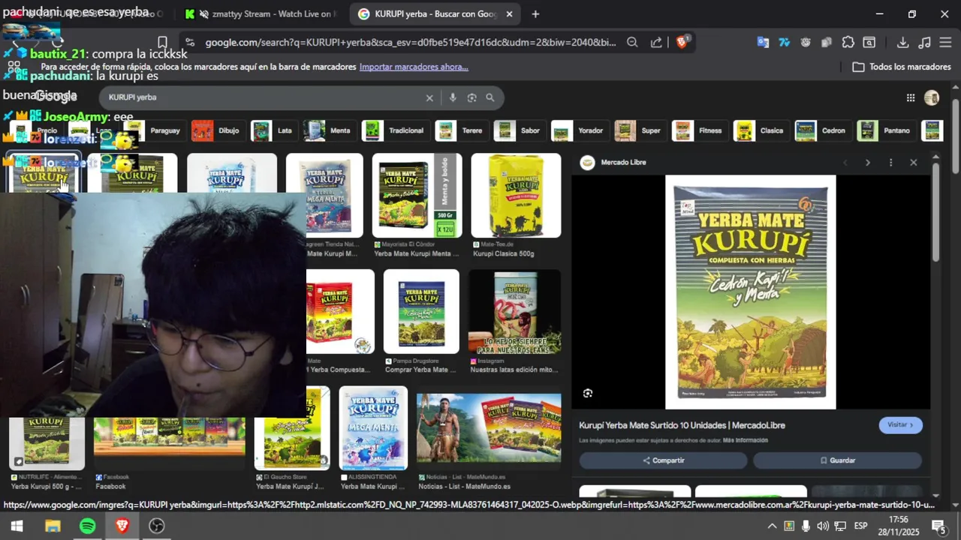
Task: Share this page from the address bar
Action: (x=656, y=43)
